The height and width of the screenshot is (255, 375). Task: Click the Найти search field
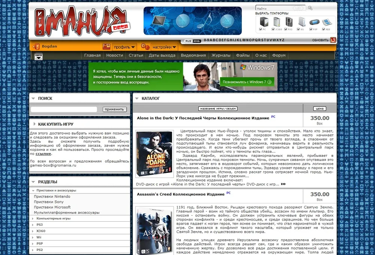click(x=280, y=8)
